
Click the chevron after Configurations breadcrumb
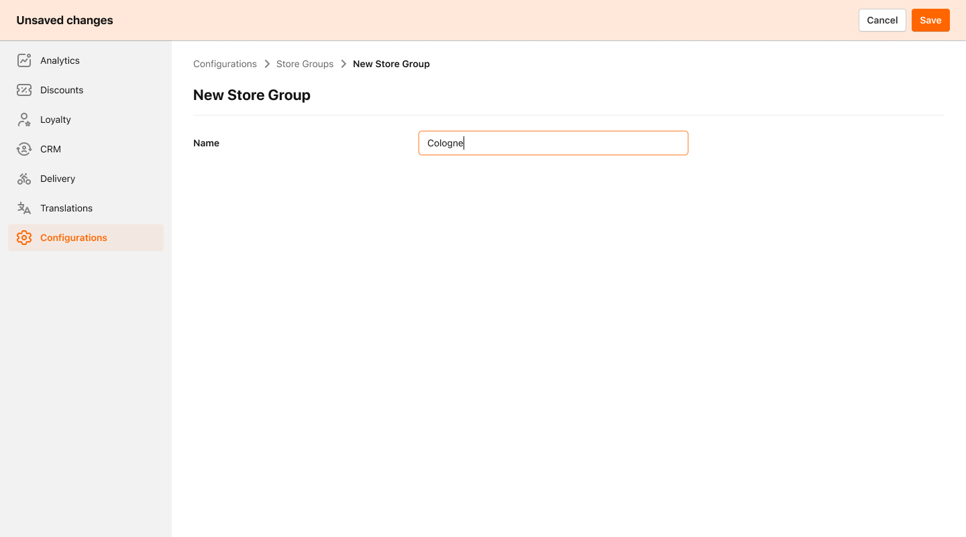pos(266,64)
